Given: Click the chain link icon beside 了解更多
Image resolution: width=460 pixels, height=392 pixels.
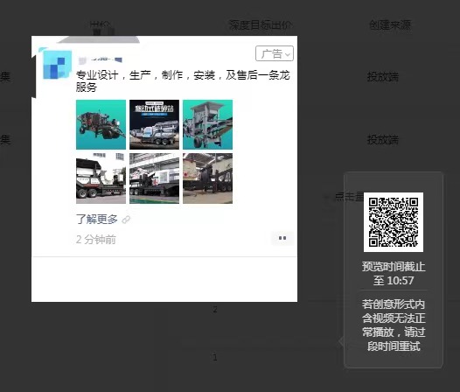Looking at the screenshot, I should click(x=126, y=220).
